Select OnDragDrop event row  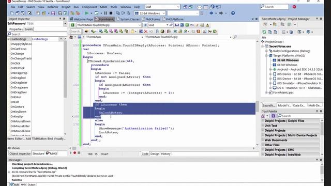coord(19,73)
